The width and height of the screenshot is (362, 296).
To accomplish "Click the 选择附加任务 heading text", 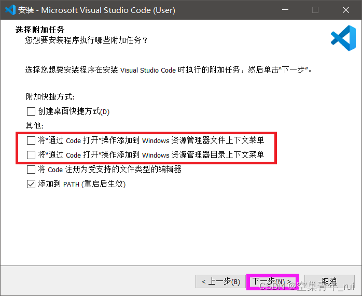I will click(x=40, y=30).
